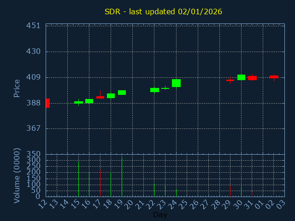Screen dimensions: 295x221
Task: Click the 'Volume (0000)' axis label
Action: 17,175
